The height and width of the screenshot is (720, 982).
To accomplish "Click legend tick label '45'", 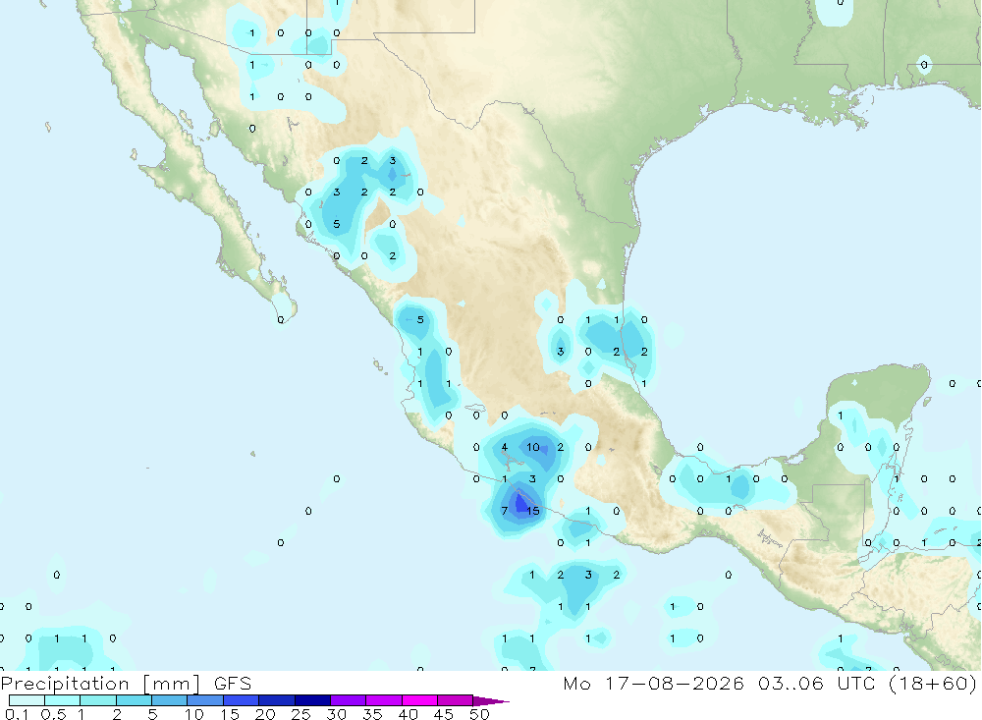I will 444,714.
